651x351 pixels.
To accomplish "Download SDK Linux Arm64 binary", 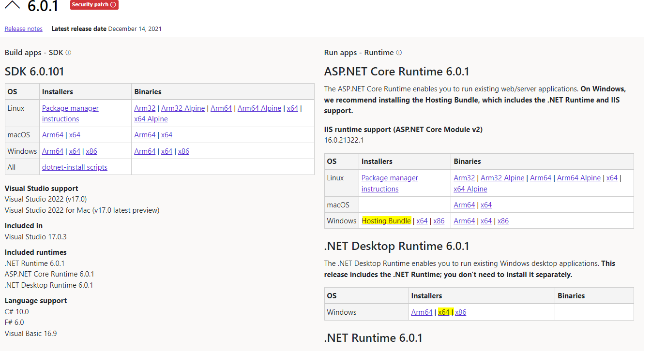I will [221, 108].
